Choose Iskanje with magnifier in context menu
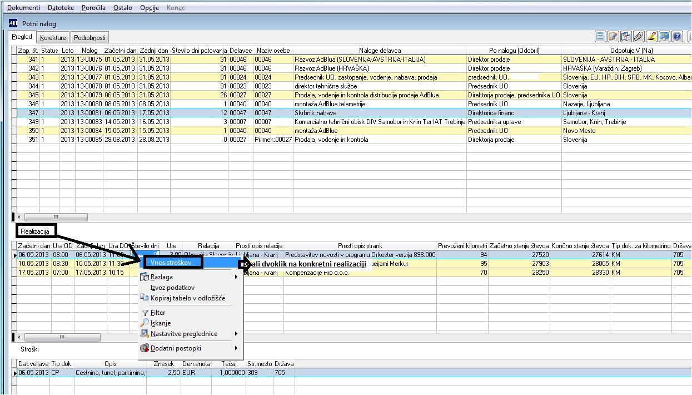The height and width of the screenshot is (395, 692). pos(160,323)
